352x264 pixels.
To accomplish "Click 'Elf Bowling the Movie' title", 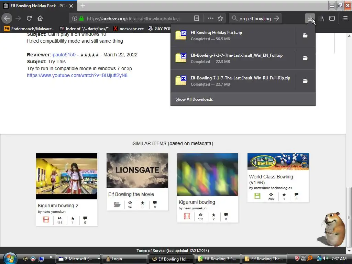I will point(131,194).
